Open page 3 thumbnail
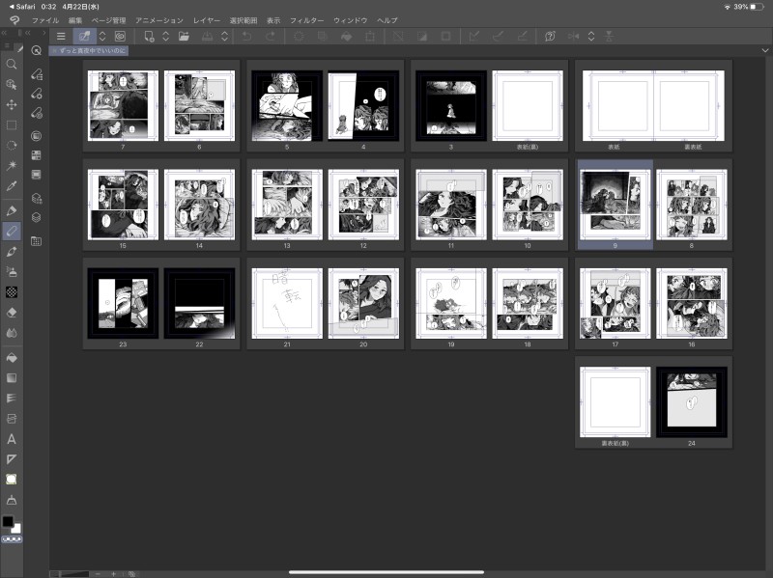773x578 pixels. 451,105
